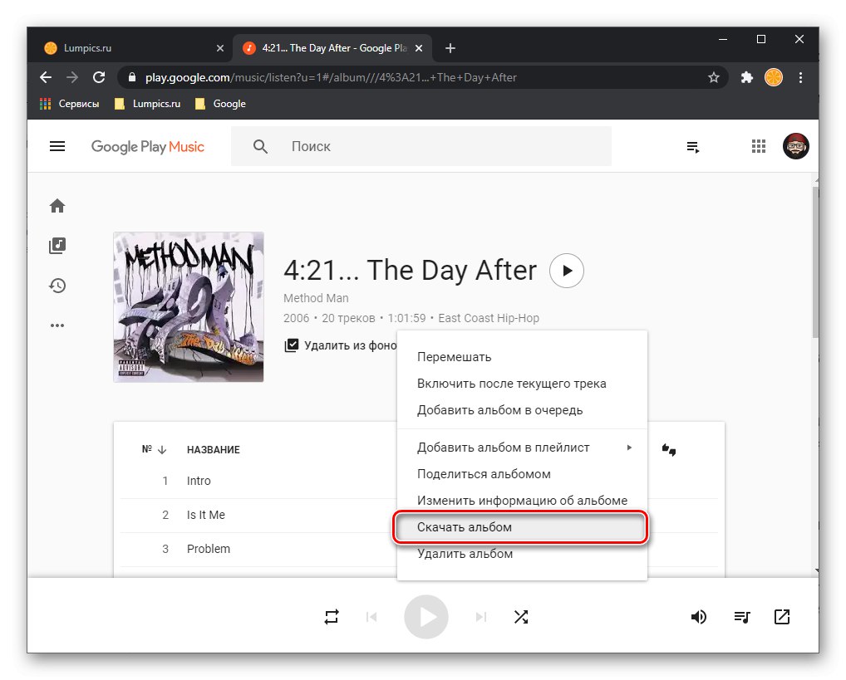Reload the current page
The image size is (846, 680).
pyautogui.click(x=99, y=78)
